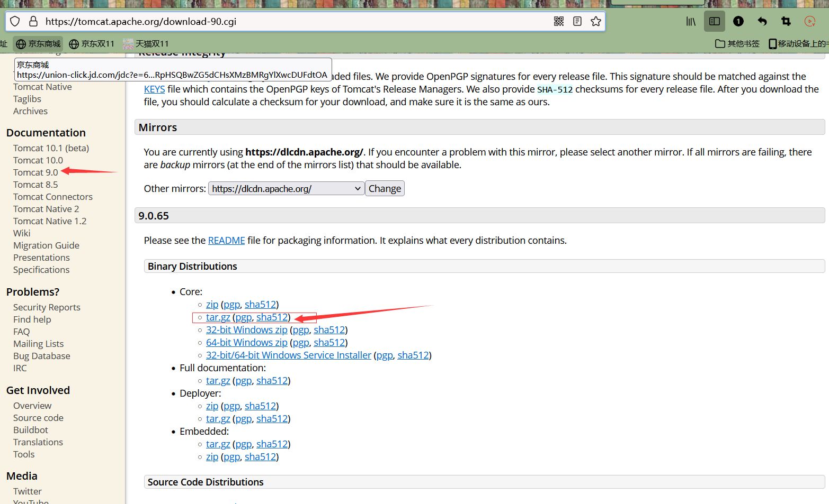Open the 移动设备上的书签 folder
829x504 pixels.
point(798,43)
